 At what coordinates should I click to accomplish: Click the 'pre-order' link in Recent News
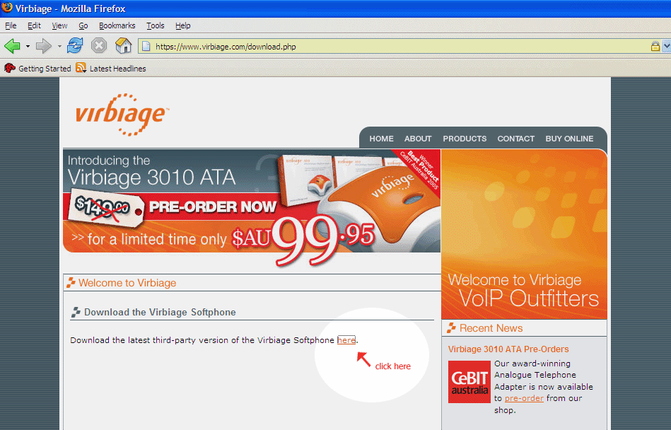(x=524, y=398)
